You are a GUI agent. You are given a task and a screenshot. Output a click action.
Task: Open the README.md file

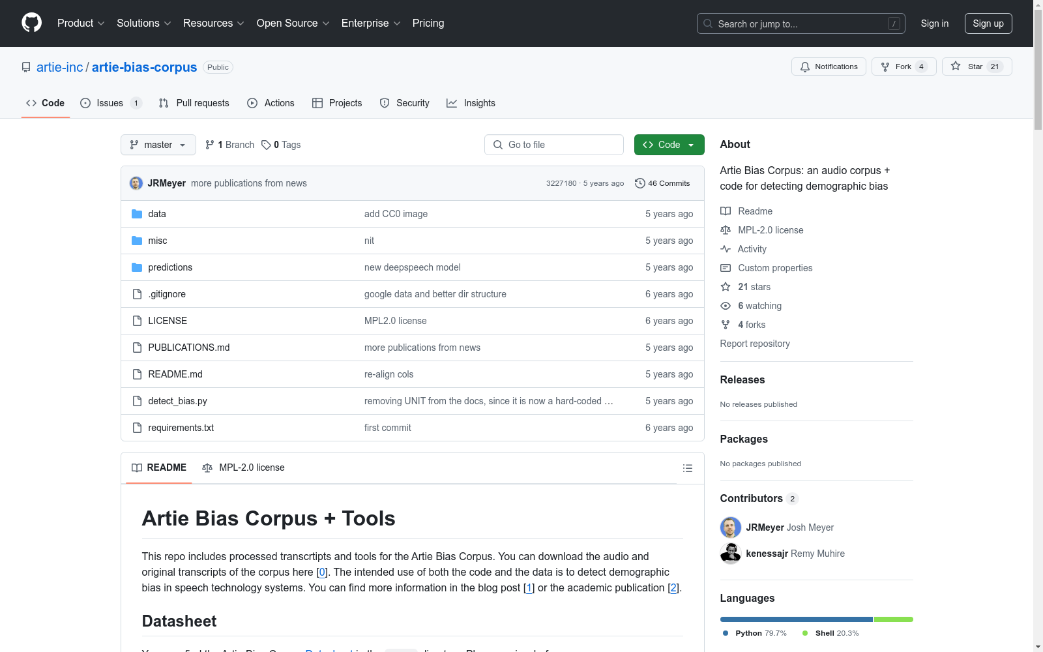175,374
